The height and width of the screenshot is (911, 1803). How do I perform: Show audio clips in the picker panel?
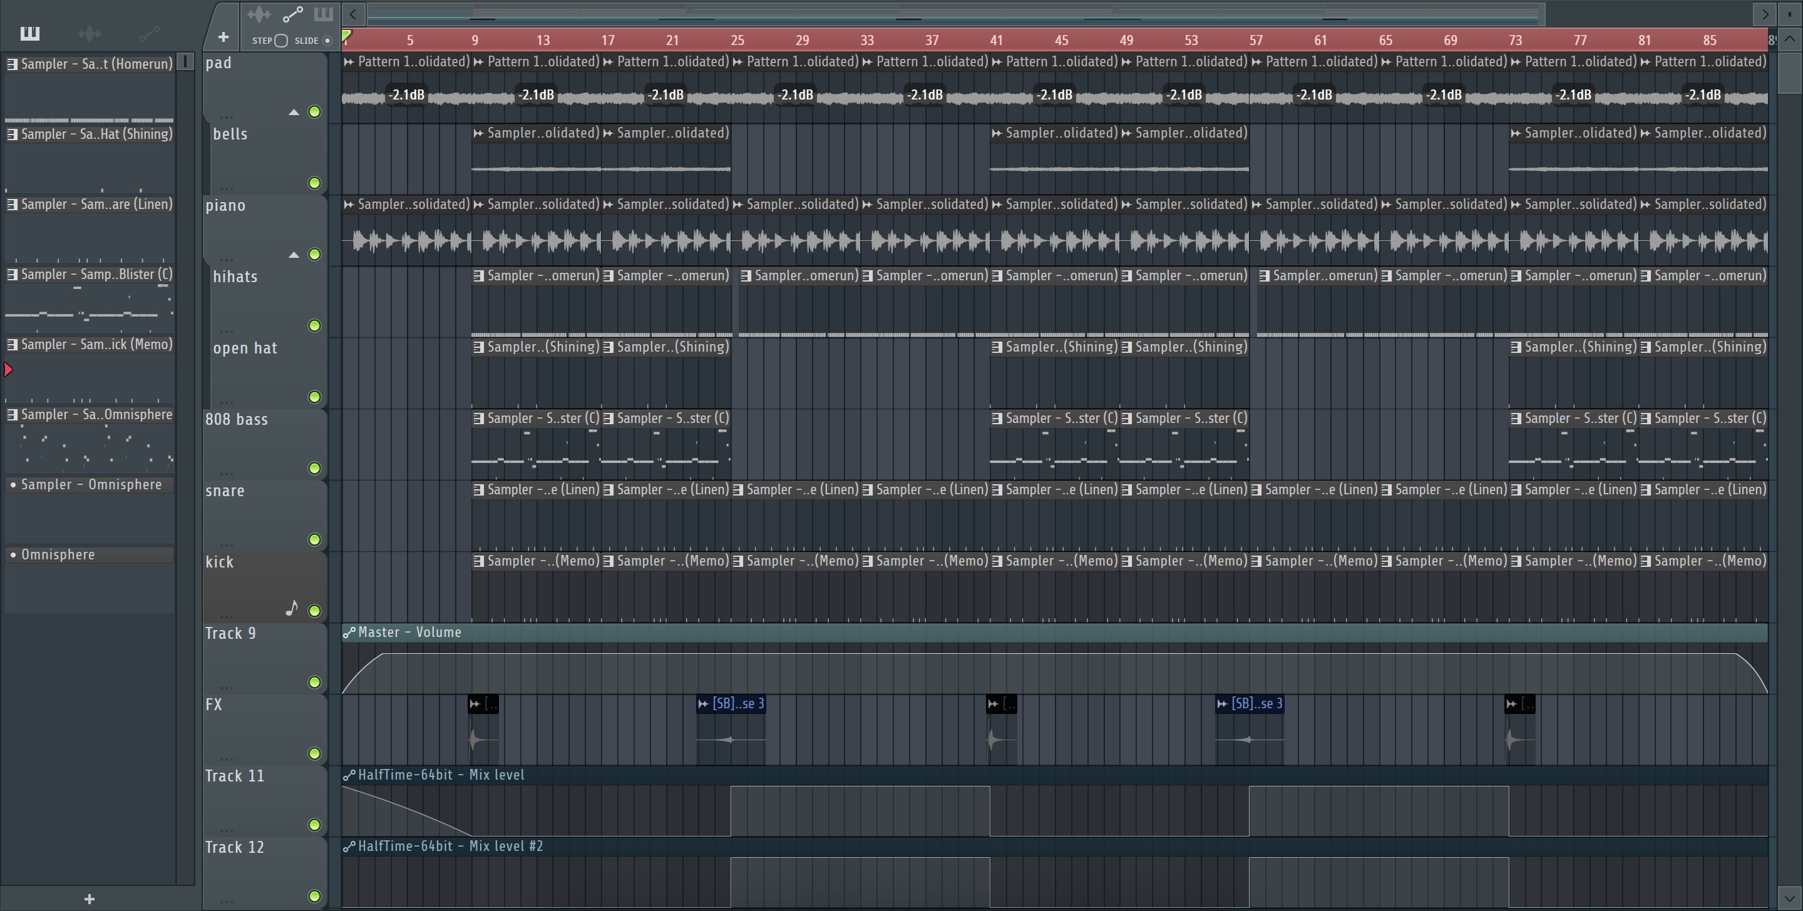89,33
